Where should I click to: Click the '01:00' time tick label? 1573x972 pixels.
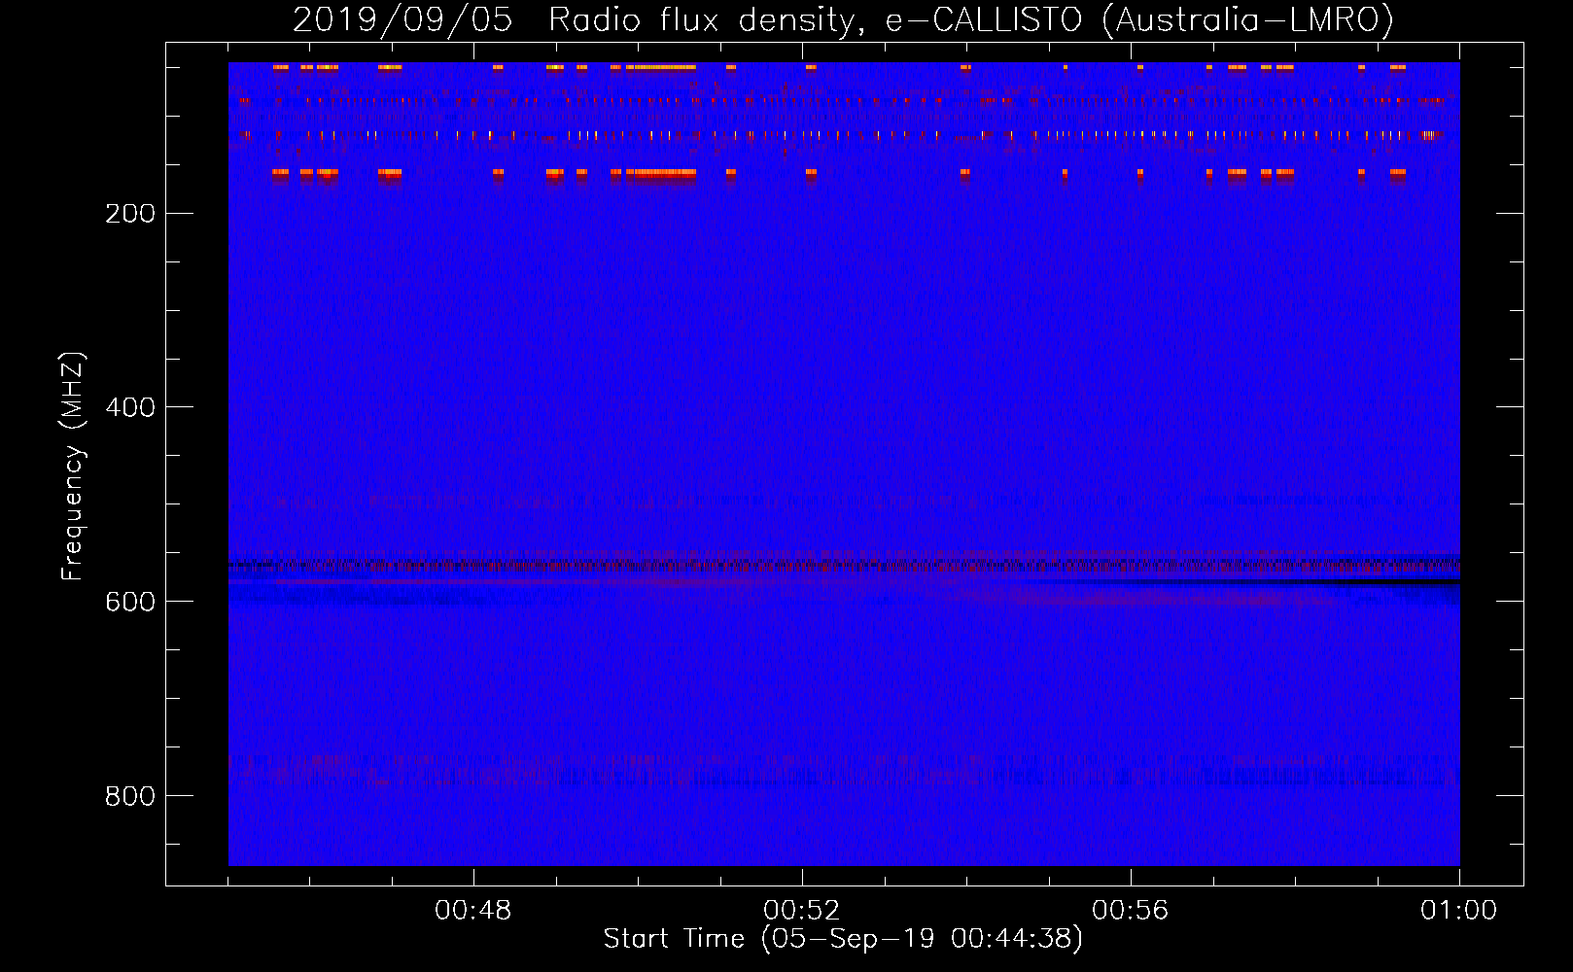point(1459,911)
